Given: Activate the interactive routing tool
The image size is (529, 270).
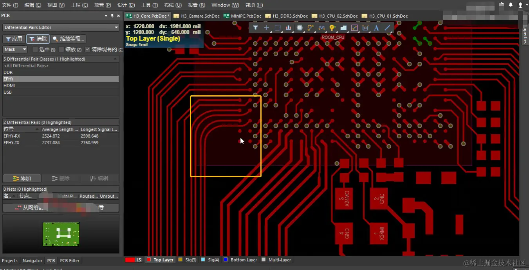Looking at the screenshot, I should click(x=311, y=28).
